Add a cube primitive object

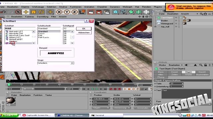click(x=115, y=12)
